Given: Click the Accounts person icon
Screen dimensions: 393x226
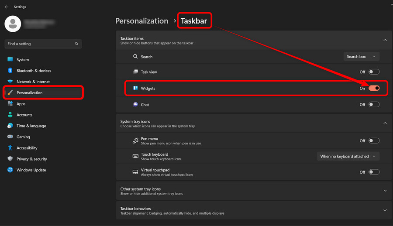Looking at the screenshot, I should (x=10, y=115).
